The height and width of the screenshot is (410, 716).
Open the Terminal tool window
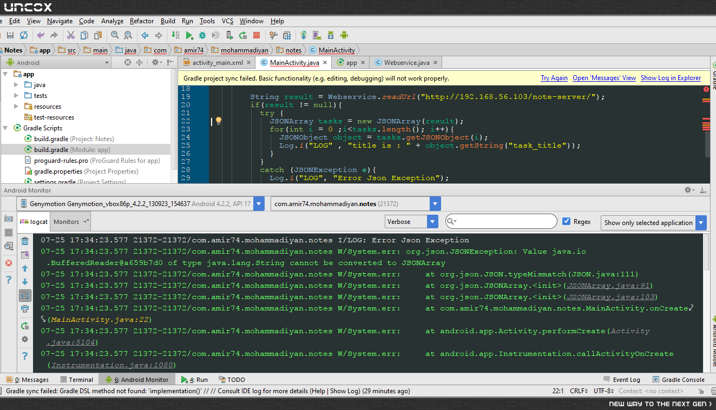click(76, 380)
